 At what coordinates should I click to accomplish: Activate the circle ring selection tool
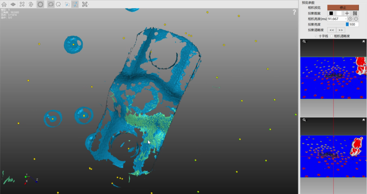(x=40, y=4)
